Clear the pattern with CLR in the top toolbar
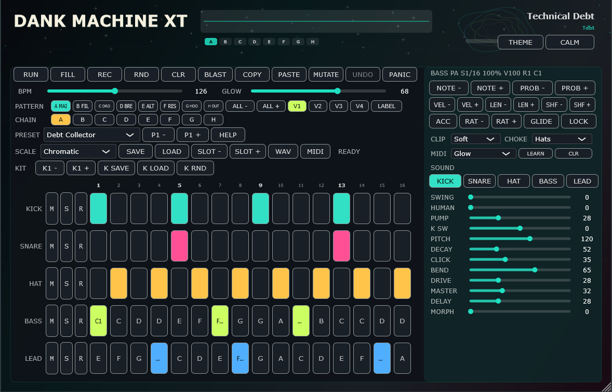 pyautogui.click(x=178, y=74)
